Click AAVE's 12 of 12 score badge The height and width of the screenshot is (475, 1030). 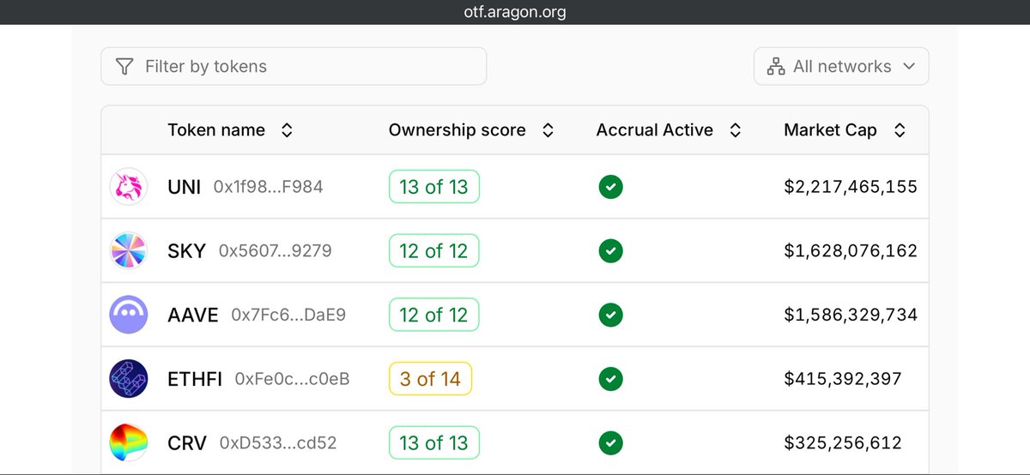click(x=433, y=315)
